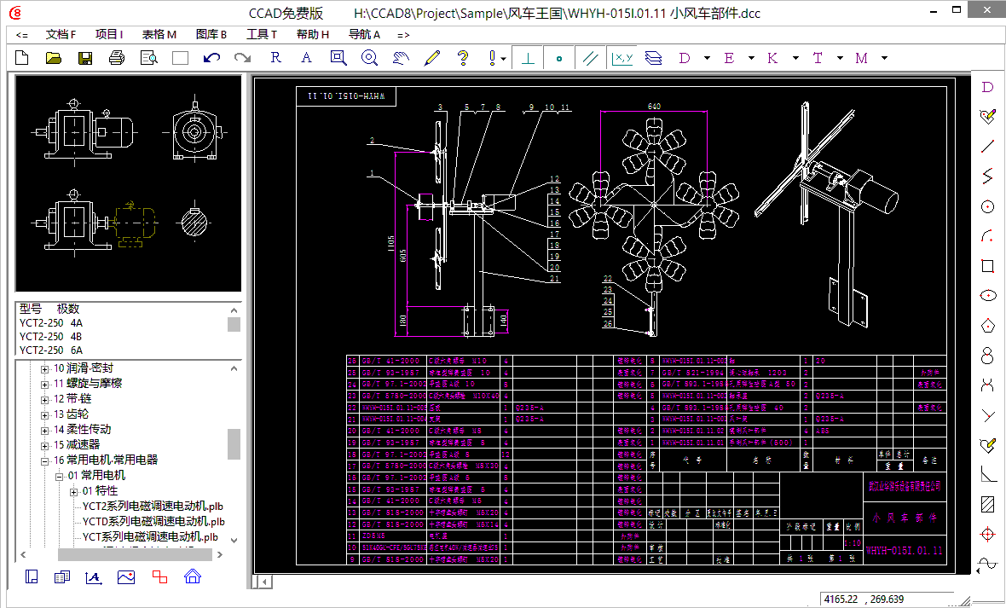This screenshot has height=608, width=1006.
Task: Select the YCT2-250 4B row
Action: point(51,336)
